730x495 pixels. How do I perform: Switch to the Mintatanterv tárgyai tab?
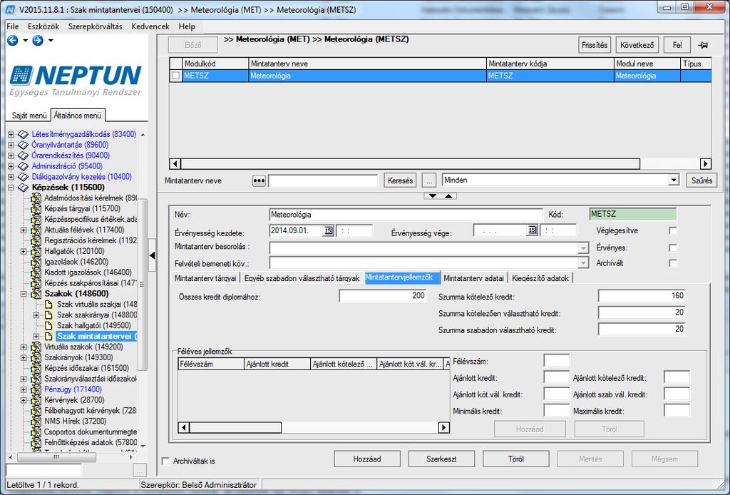click(x=205, y=278)
